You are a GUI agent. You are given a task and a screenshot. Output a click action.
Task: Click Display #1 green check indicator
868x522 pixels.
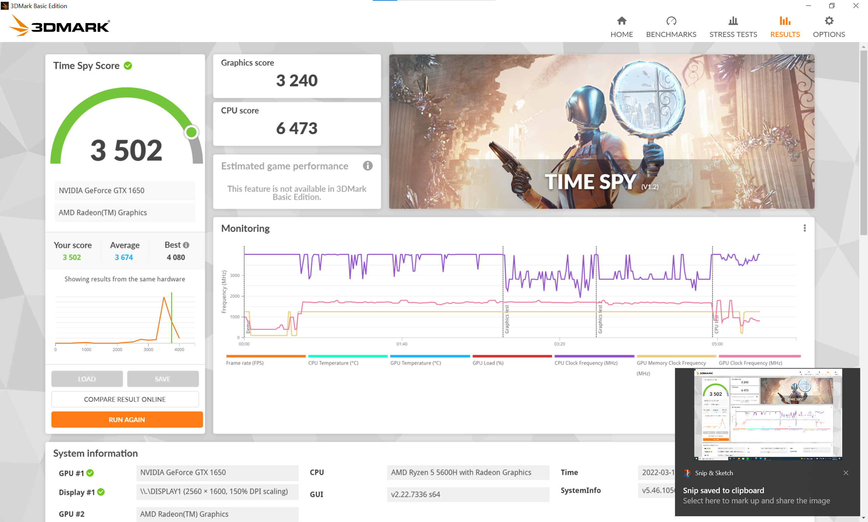click(101, 492)
